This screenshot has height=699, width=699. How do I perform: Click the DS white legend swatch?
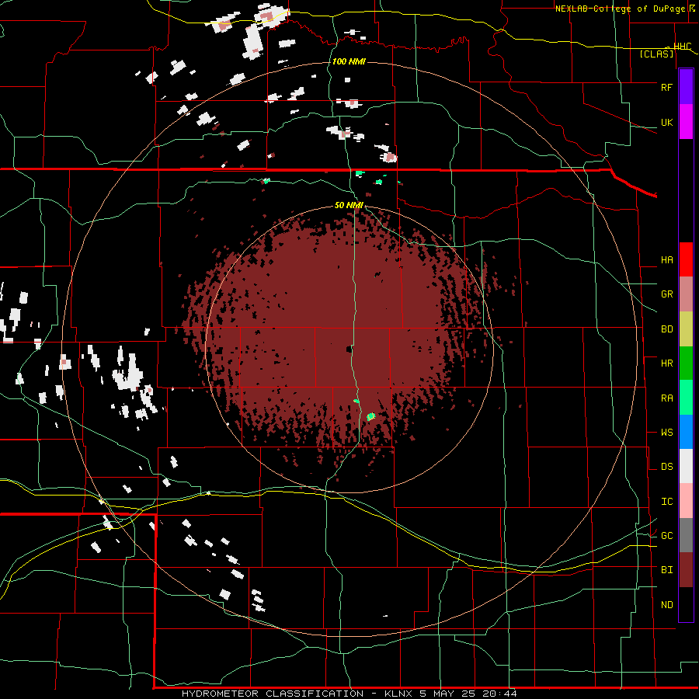[x=686, y=466]
